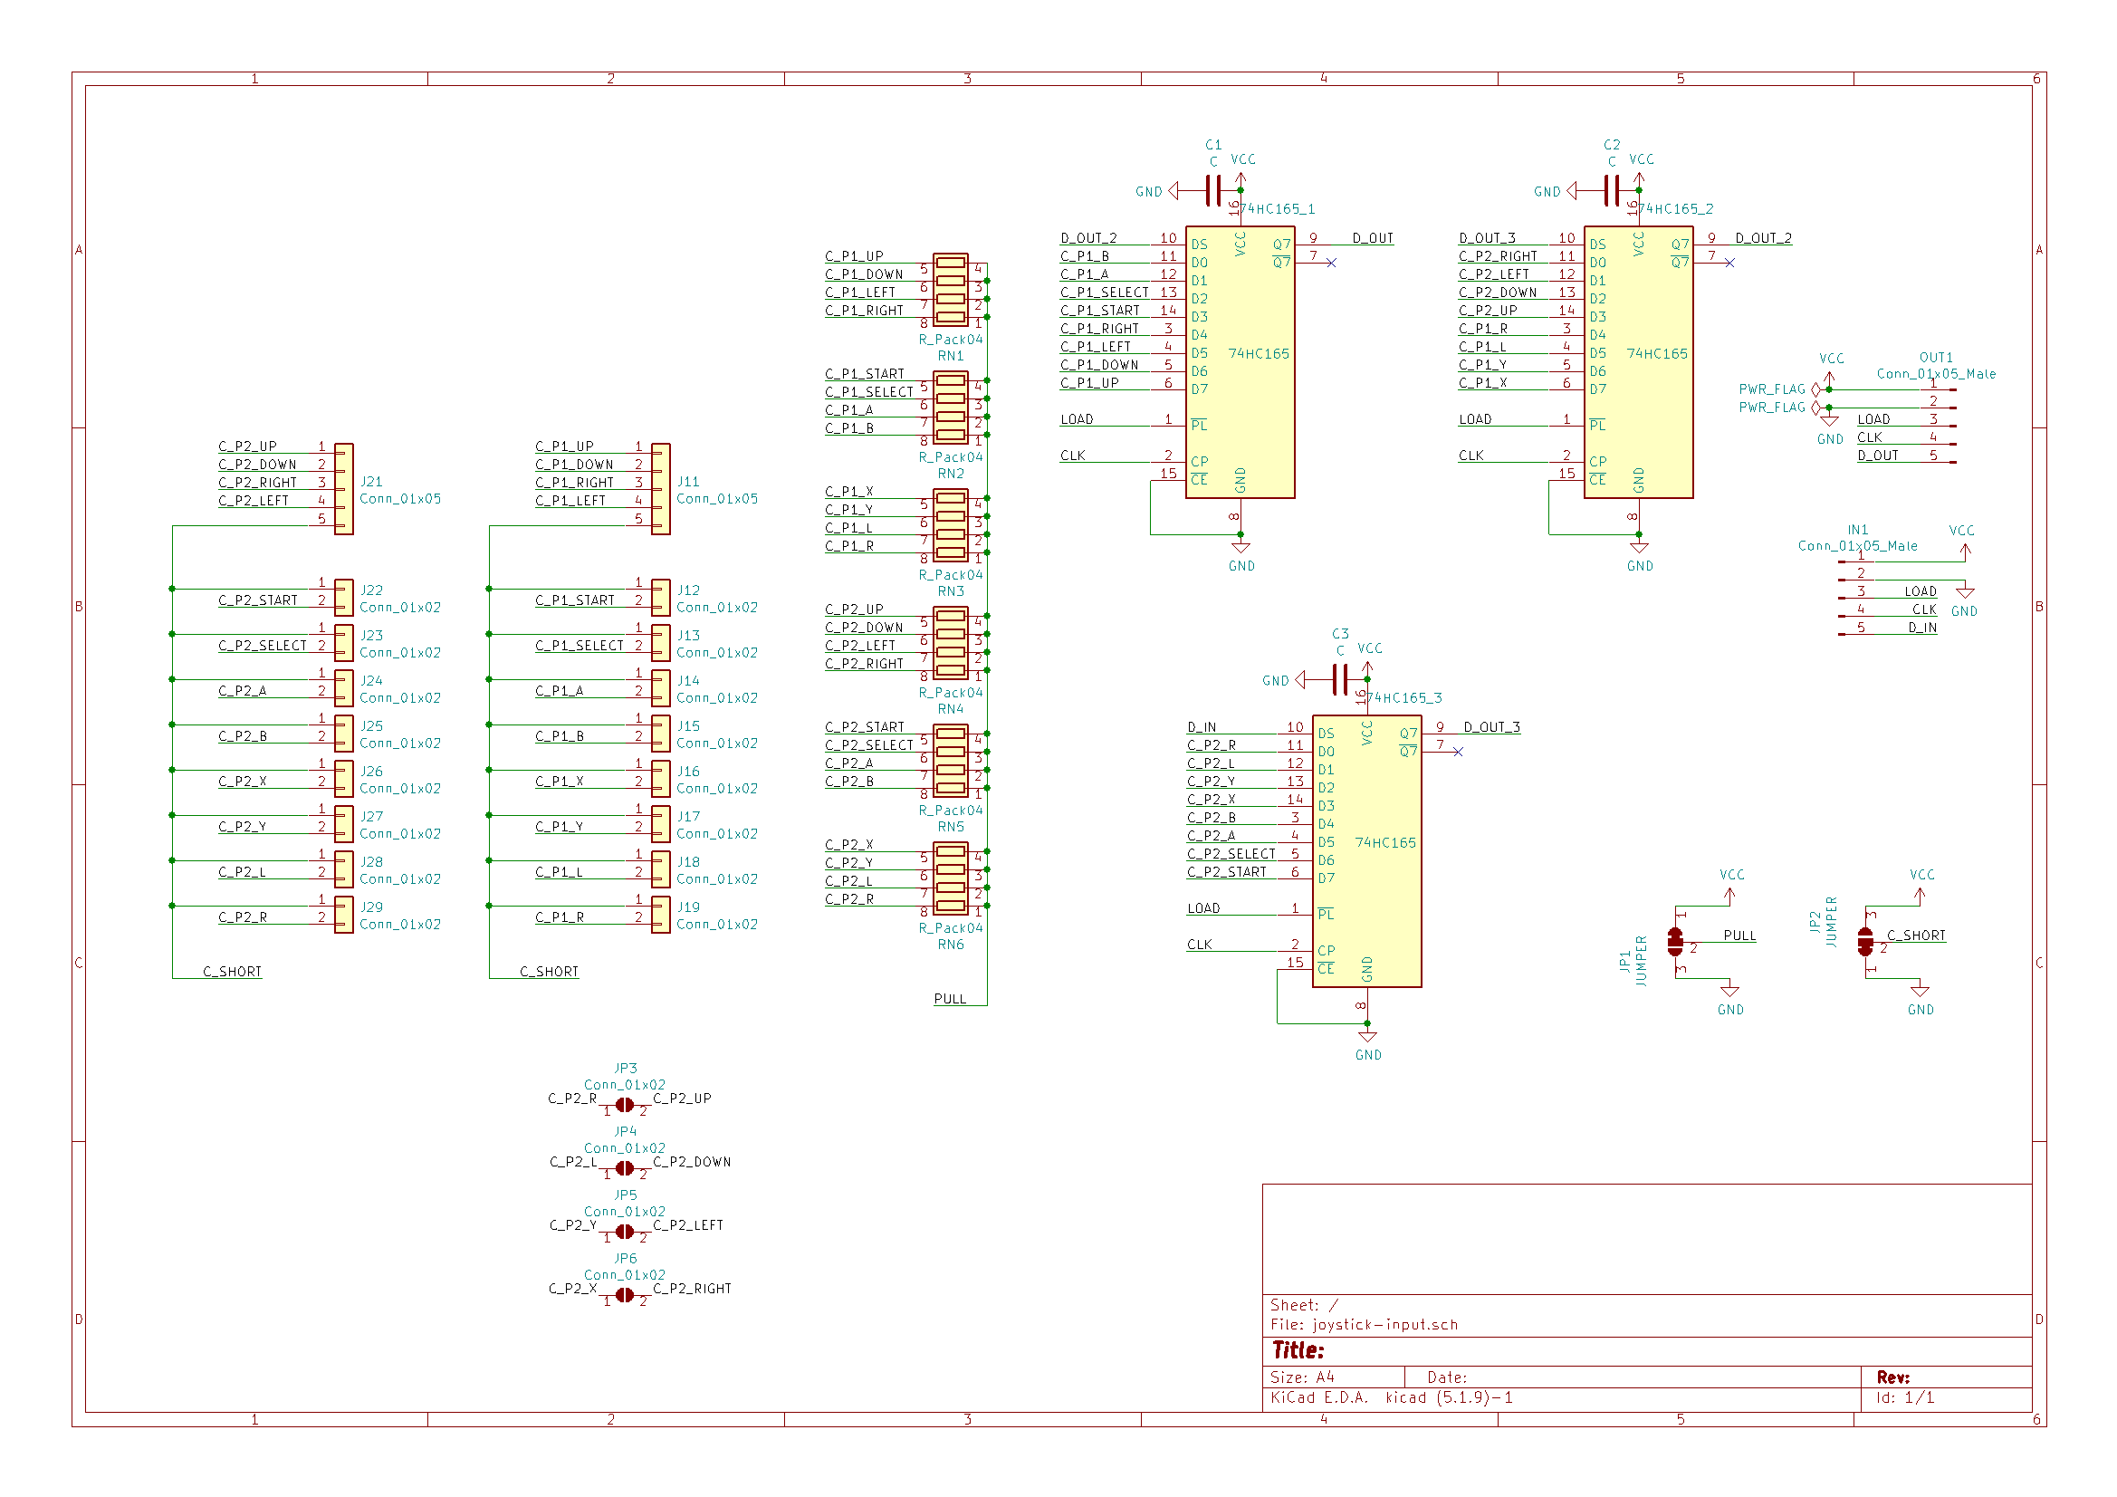The image size is (2117, 1497).
Task: Click the 74HC165_3 shift register body
Action: tap(1367, 851)
